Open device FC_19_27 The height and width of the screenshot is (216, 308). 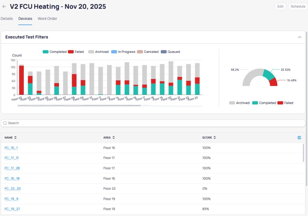[12, 209]
